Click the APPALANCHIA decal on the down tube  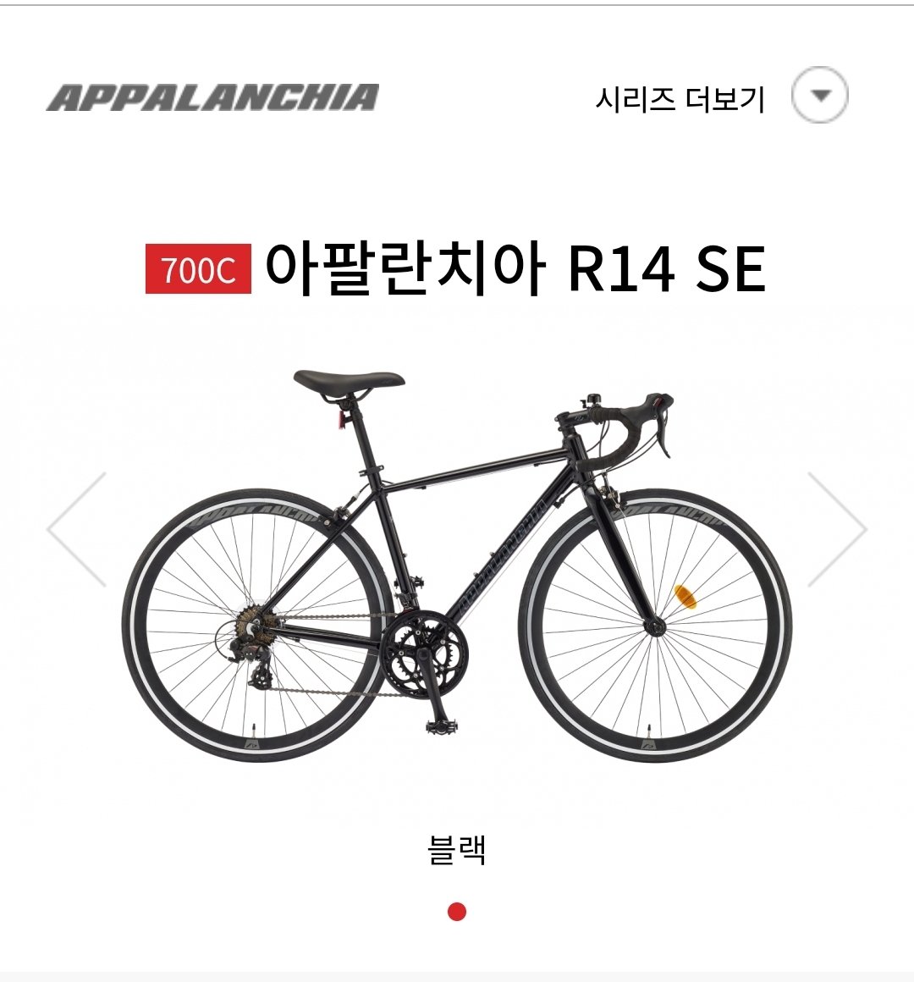click(504, 554)
